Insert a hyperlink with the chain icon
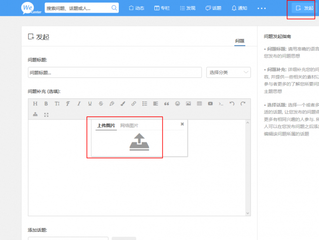This screenshot has height=240, width=319. coord(134,104)
